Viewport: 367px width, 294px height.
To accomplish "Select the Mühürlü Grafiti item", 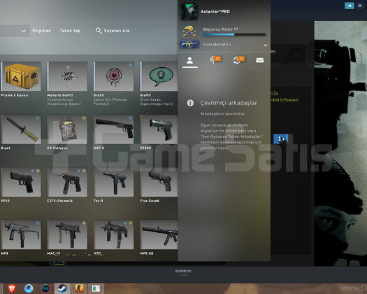I will point(67,76).
